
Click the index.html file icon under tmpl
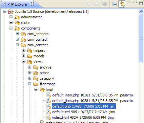tap(49, 117)
